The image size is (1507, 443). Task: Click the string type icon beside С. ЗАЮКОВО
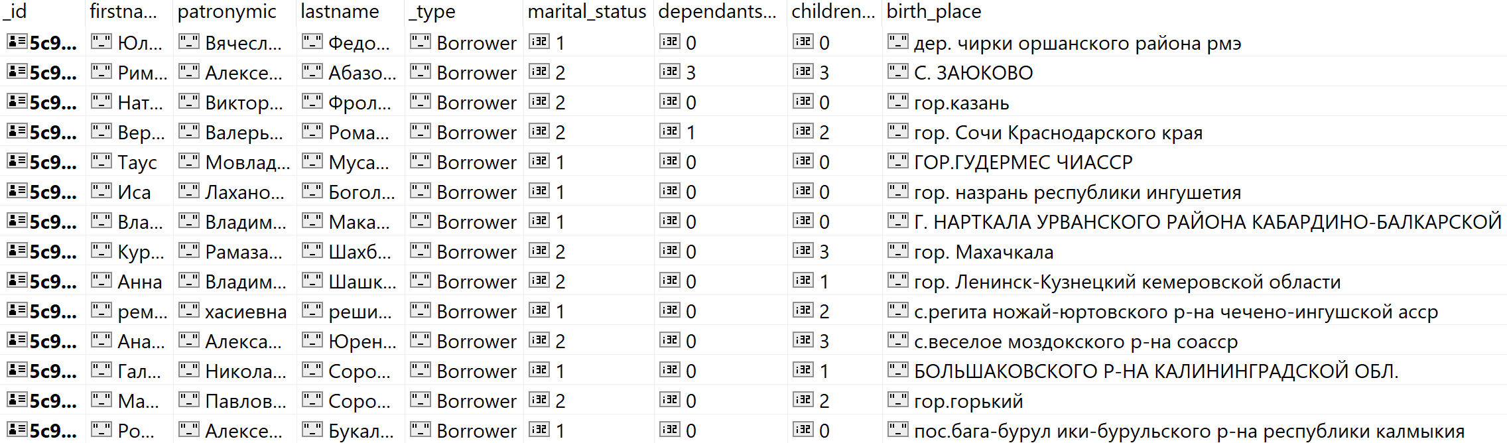click(897, 72)
